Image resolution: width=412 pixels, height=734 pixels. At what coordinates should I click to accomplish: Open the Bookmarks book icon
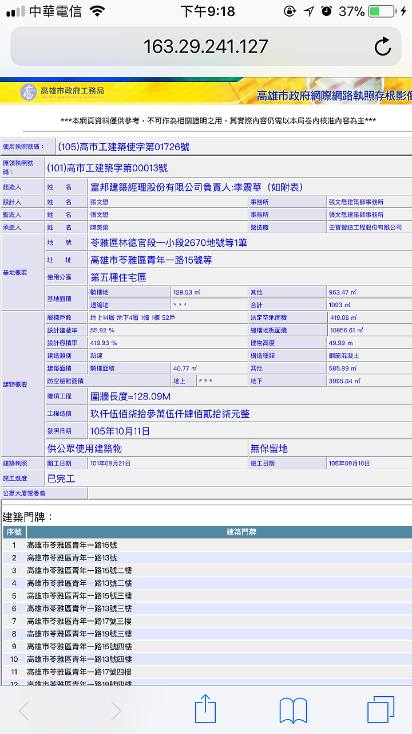[x=294, y=711]
